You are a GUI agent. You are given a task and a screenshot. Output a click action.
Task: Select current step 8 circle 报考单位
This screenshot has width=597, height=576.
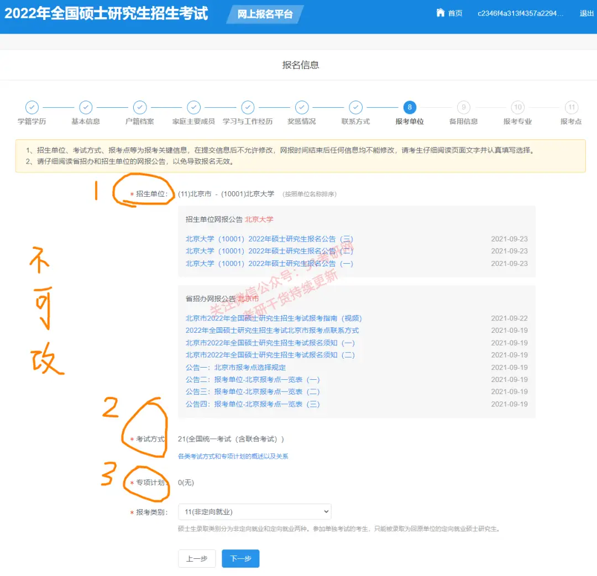[410, 107]
